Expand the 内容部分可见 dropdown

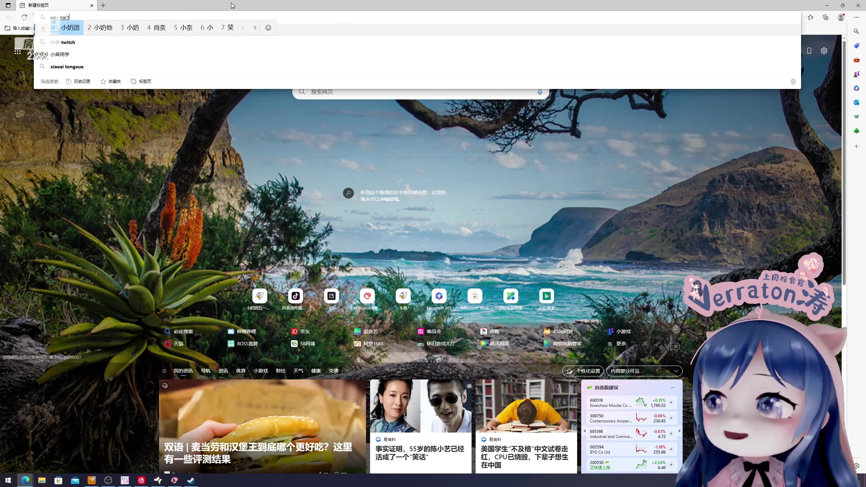click(x=644, y=371)
